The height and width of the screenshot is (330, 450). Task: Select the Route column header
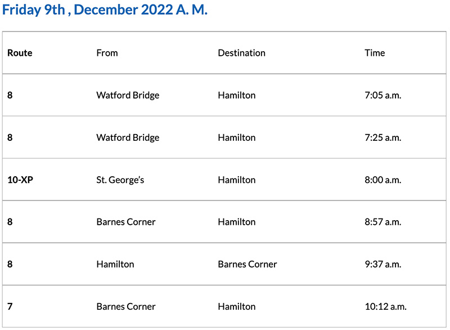20,53
